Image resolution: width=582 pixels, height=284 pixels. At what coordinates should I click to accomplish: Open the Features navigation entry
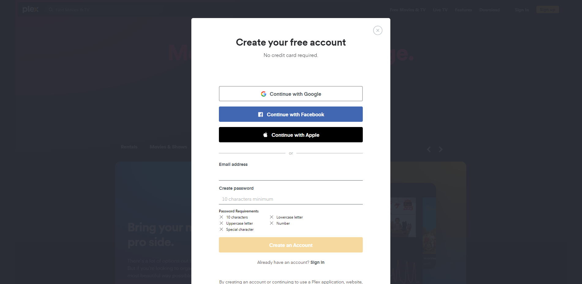pyautogui.click(x=463, y=9)
